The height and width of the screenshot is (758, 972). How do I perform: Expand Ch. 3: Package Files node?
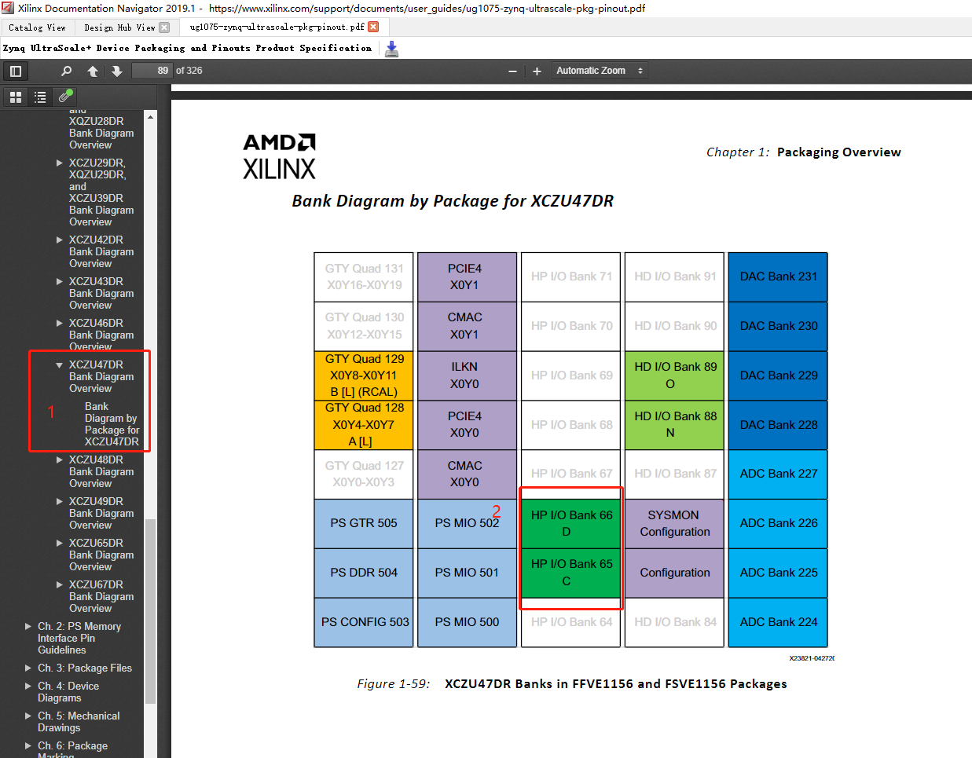(x=28, y=668)
